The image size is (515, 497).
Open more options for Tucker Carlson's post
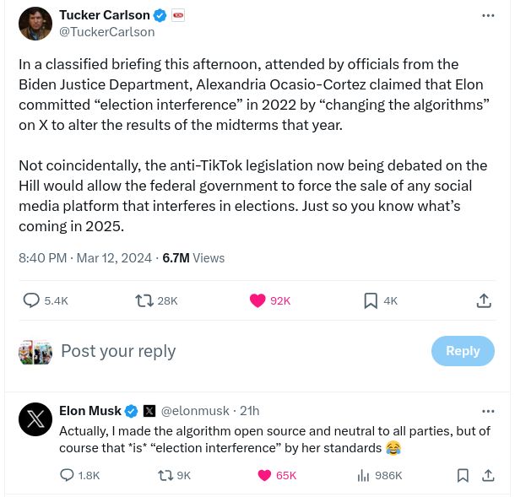click(x=488, y=15)
